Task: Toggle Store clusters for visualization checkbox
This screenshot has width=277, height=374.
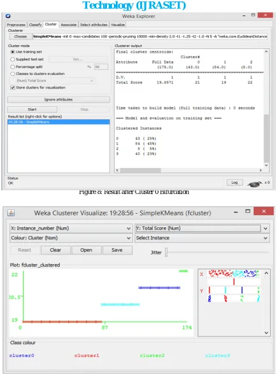Action: click(13, 88)
